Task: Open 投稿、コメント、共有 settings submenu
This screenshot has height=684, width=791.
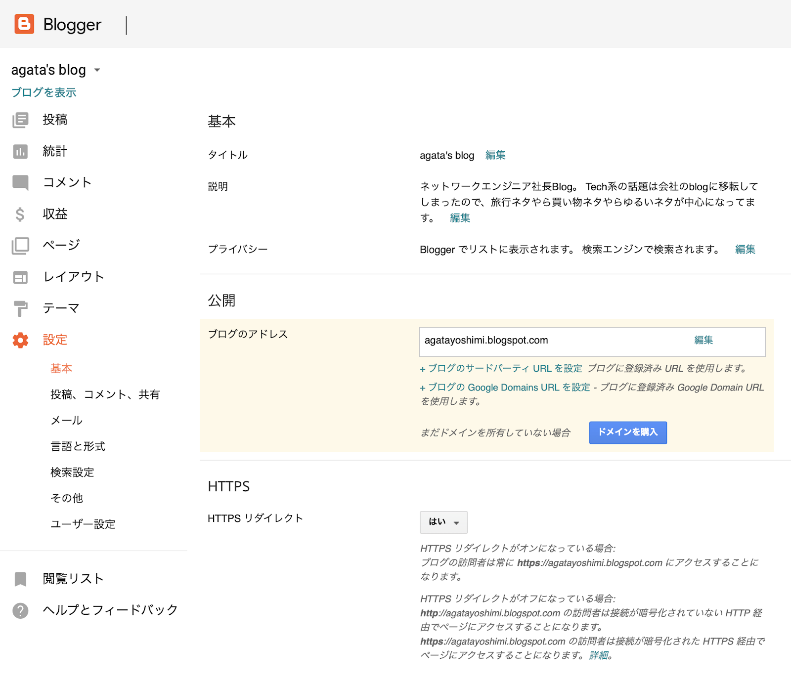Action: click(105, 394)
